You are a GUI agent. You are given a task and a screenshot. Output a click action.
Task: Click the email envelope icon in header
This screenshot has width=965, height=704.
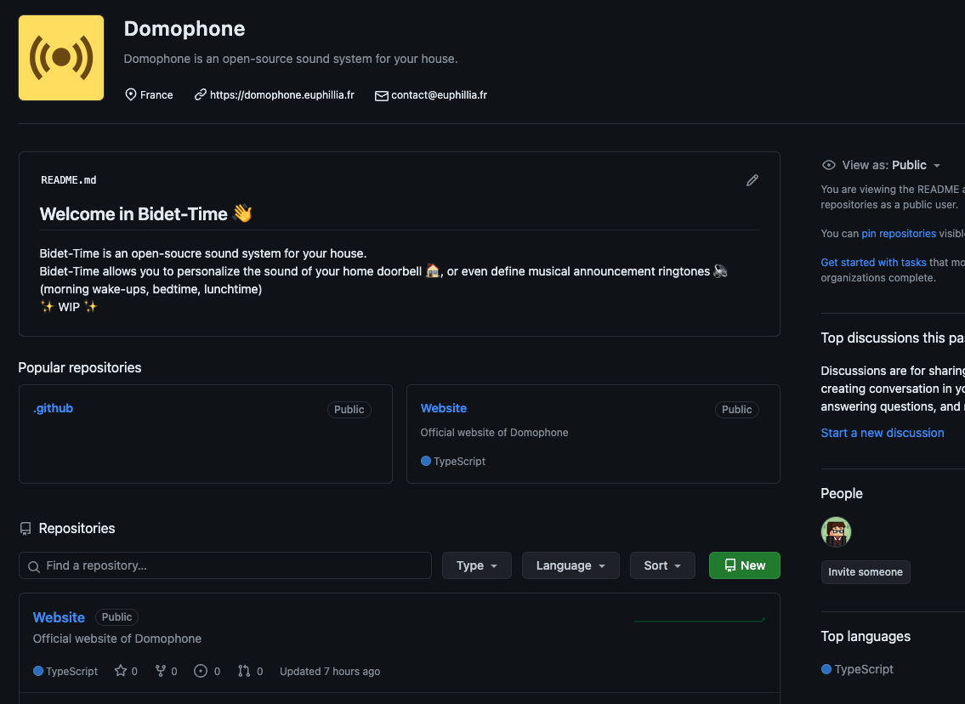tap(382, 96)
